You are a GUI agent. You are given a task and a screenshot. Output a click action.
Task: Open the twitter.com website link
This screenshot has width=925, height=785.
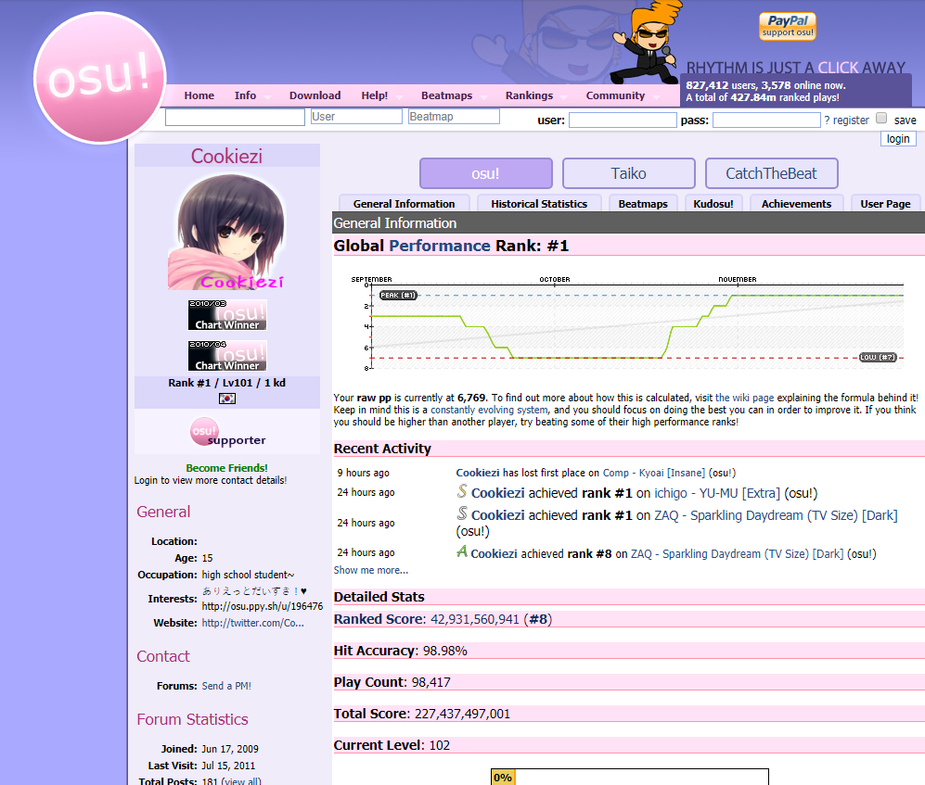[252, 623]
